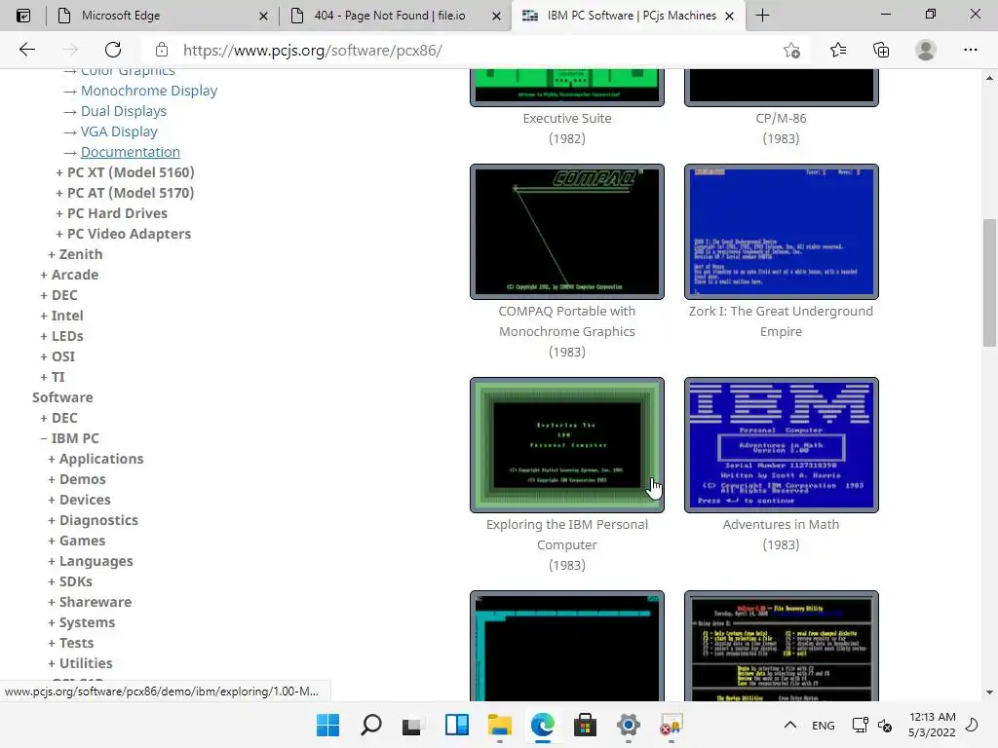This screenshot has width=998, height=748.
Task: Go back to the previous page
Action: tap(26, 50)
